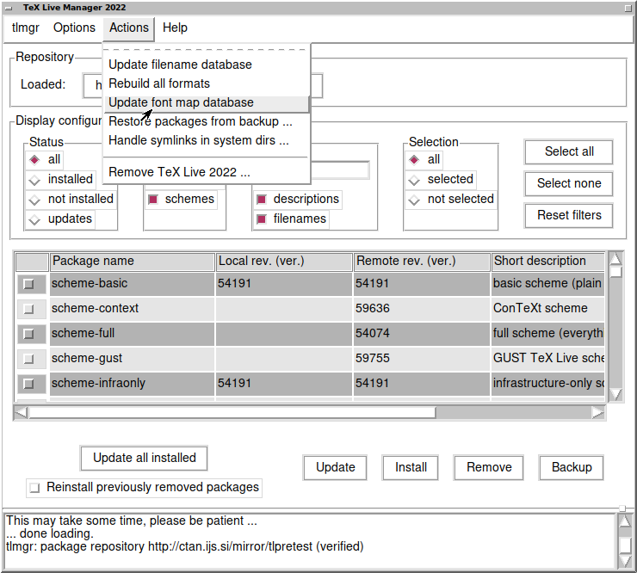Choose Rebuild all formats

tap(159, 83)
